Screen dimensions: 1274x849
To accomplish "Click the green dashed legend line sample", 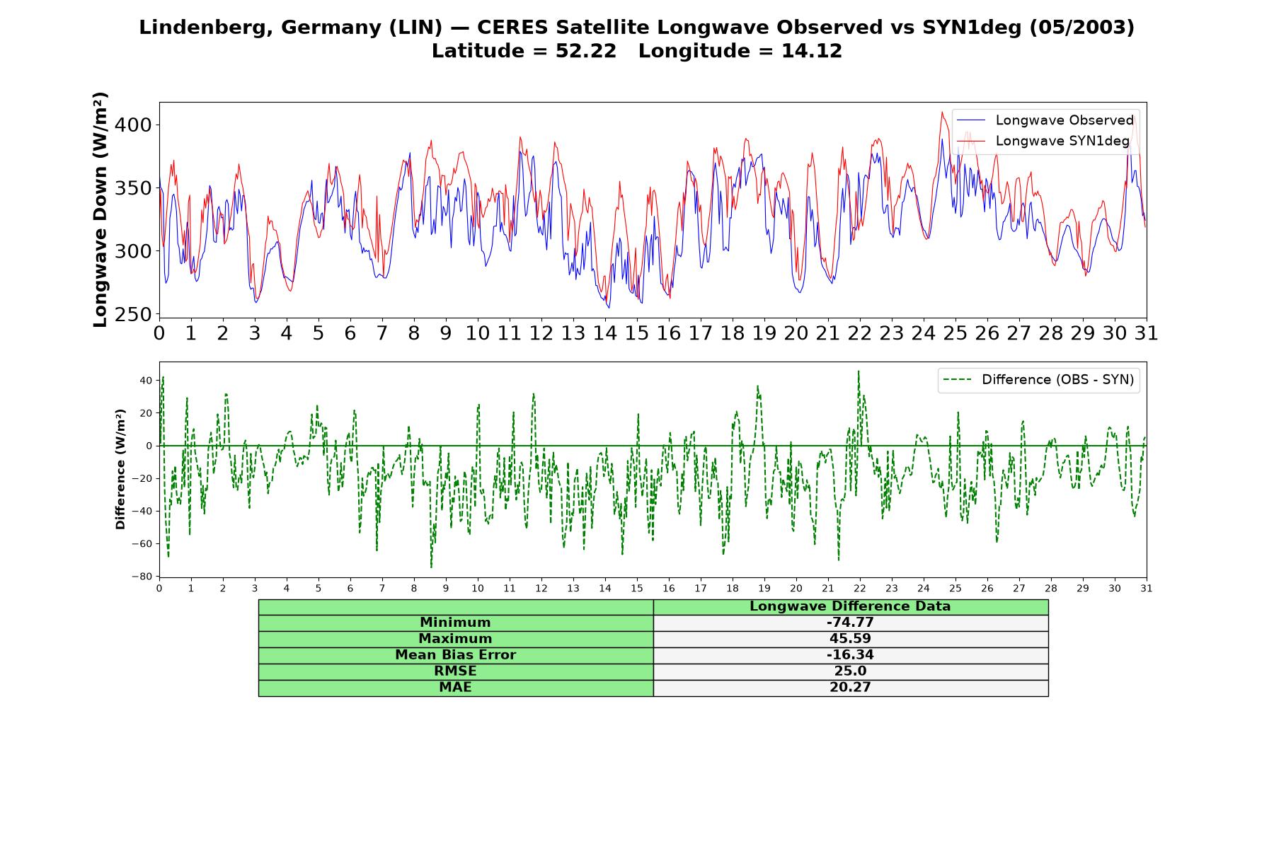I will click(x=958, y=381).
